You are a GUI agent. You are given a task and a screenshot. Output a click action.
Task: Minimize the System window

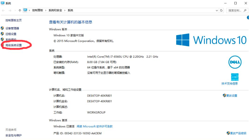pyautogui.click(x=225, y=3)
